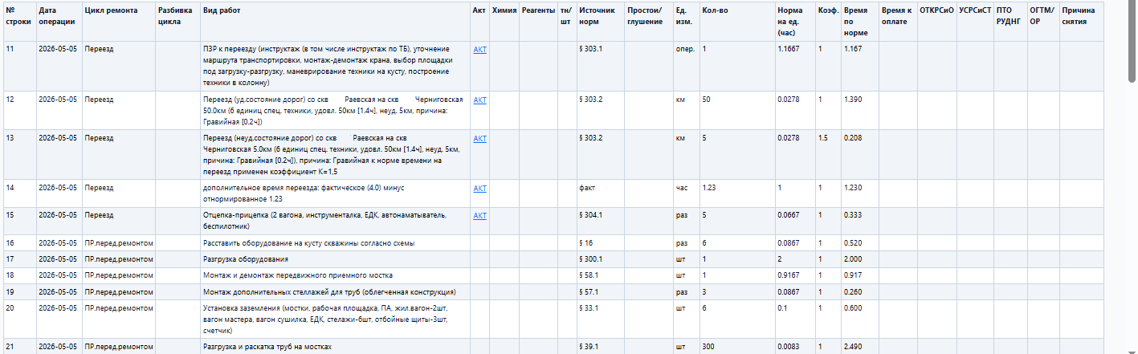Click the 'Кол-во' column header
This screenshot has height=354, width=1138.
click(x=736, y=22)
